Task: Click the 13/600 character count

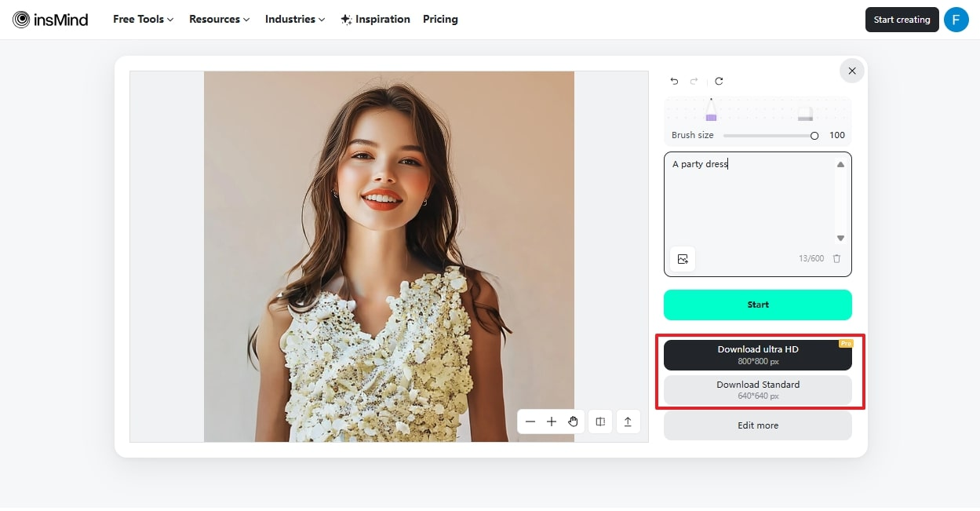Action: pyautogui.click(x=811, y=259)
